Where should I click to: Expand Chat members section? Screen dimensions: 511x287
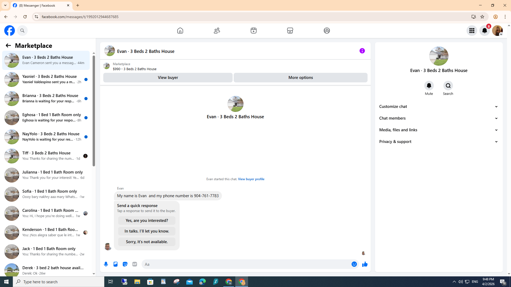[x=439, y=118]
